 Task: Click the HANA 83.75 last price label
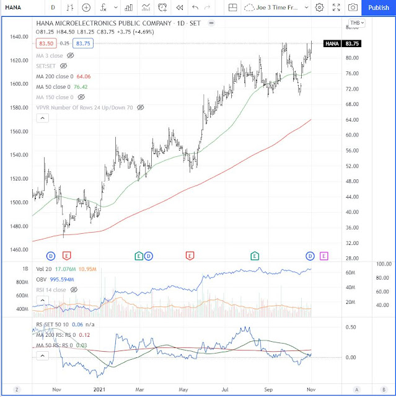click(x=342, y=43)
